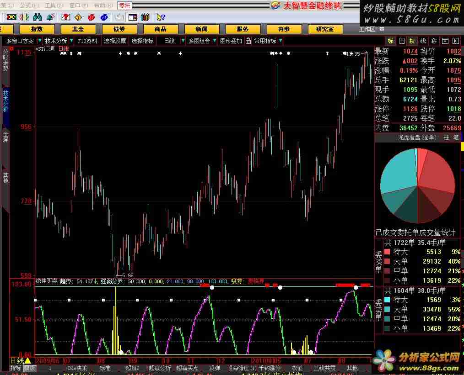Switch to the 超赢买点 indicator tab
Screen dimensions: 464x375
187,368
